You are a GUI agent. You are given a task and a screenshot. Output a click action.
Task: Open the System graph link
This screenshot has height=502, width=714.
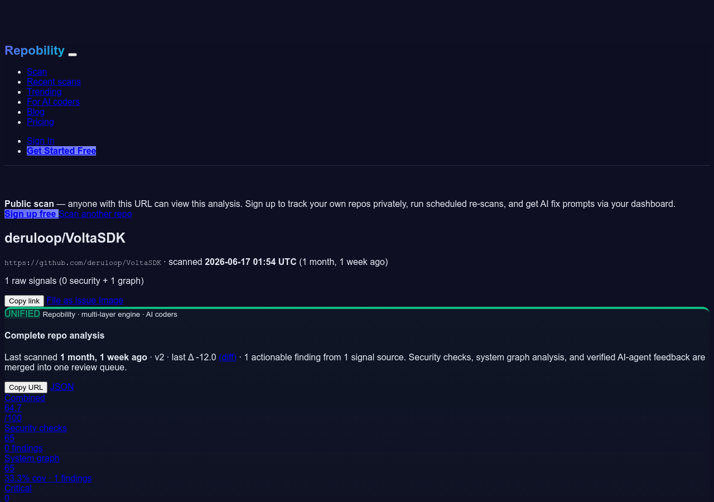[x=32, y=458]
